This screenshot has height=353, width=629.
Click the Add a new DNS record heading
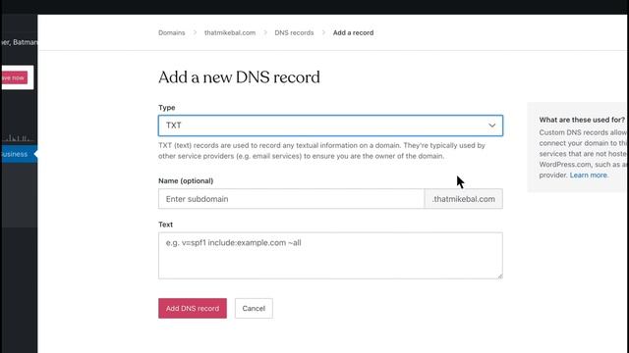[239, 77]
